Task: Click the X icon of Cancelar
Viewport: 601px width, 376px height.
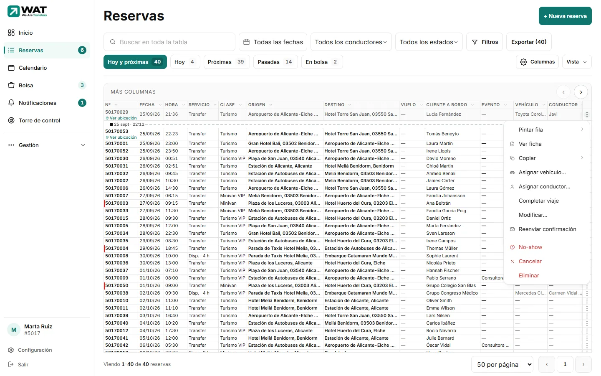Action: (x=512, y=261)
